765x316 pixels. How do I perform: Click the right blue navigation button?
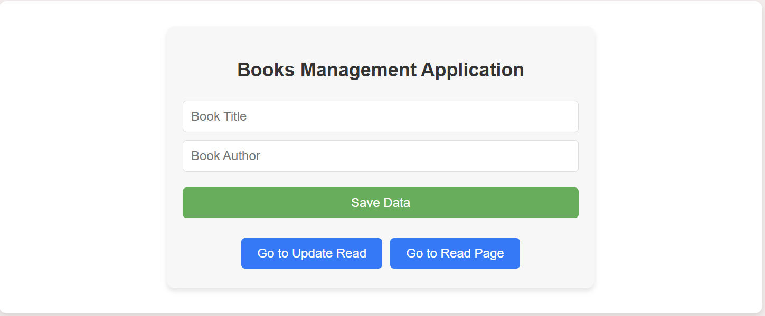coord(455,253)
